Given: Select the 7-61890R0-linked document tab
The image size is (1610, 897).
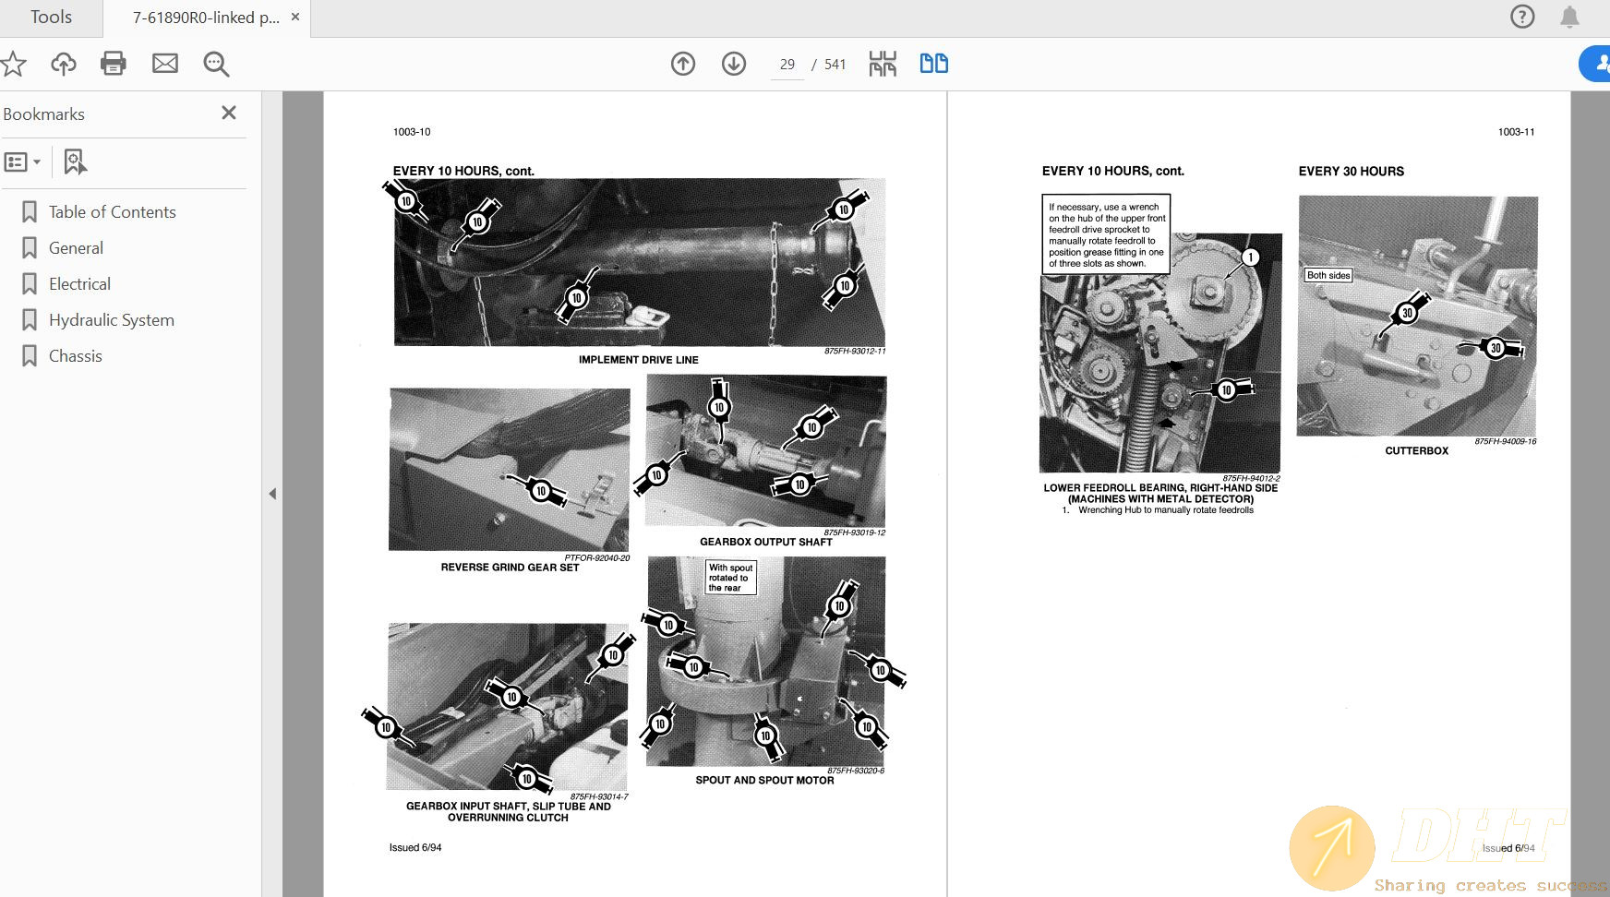Looking at the screenshot, I should click(x=205, y=18).
